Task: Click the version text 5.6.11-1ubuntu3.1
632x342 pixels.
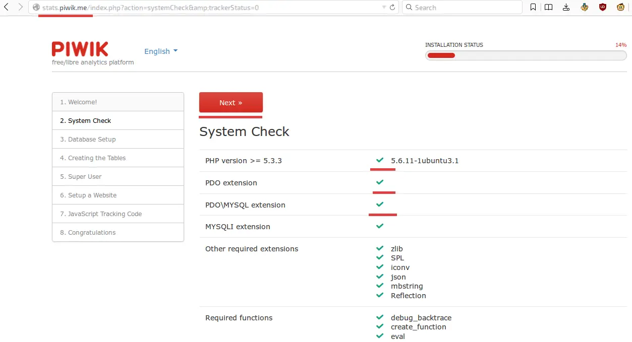Action: (425, 161)
